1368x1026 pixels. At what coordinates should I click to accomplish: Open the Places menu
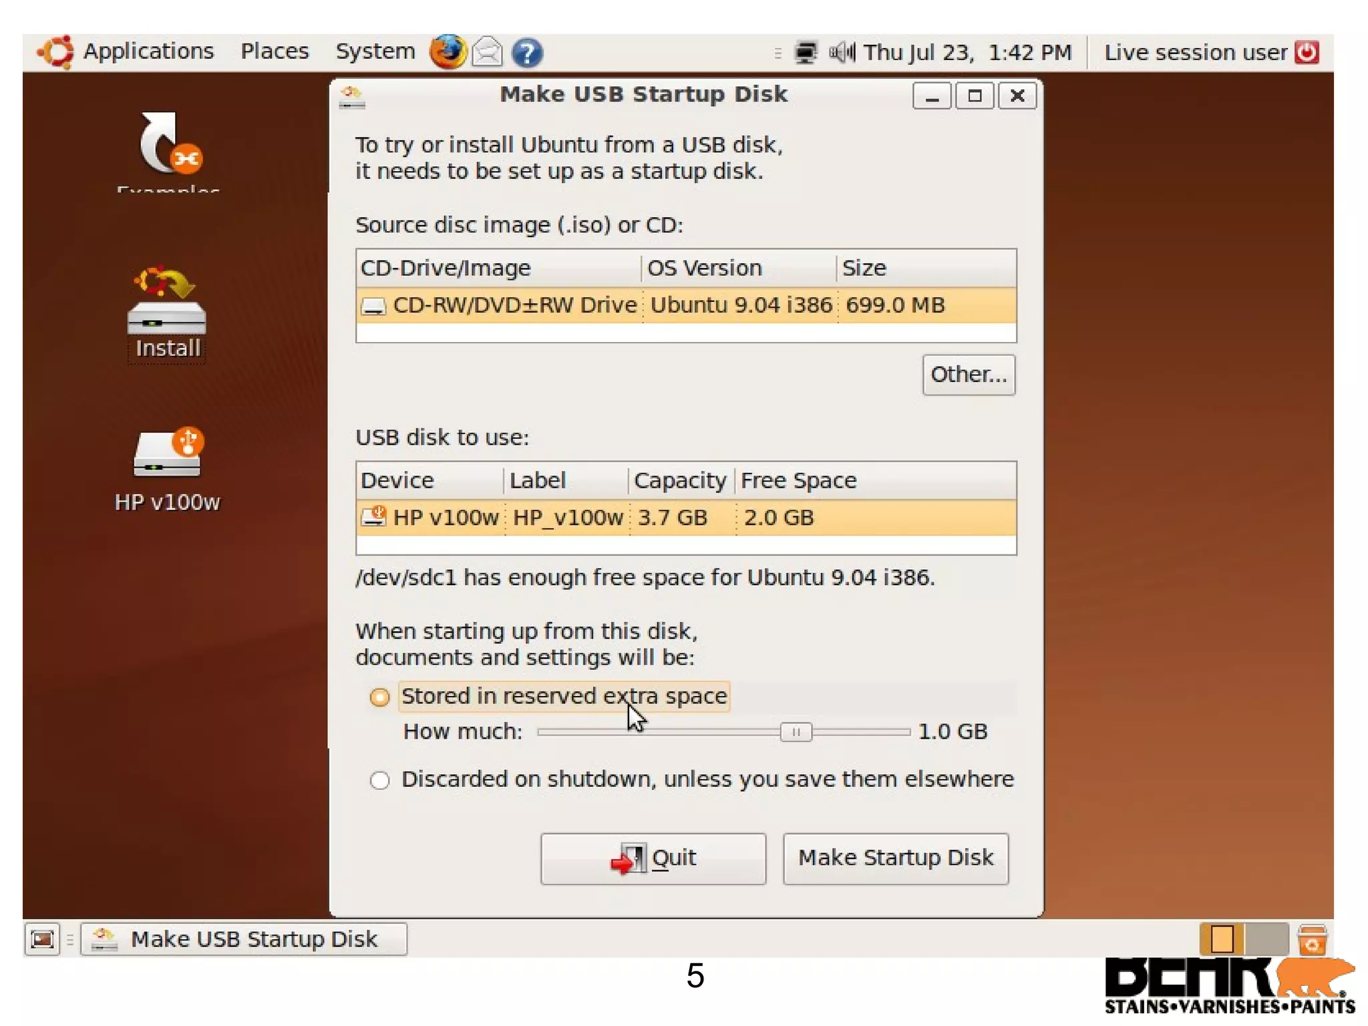(x=275, y=51)
